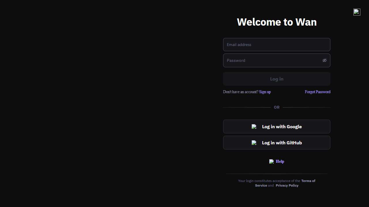Click the "Don't have an account?" text
Viewport: 369px width, 207px height.
click(x=240, y=92)
